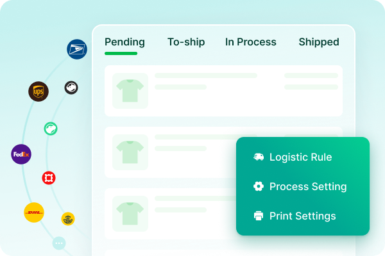
Task: Select the FedEx carrier icon
Action: (21, 154)
